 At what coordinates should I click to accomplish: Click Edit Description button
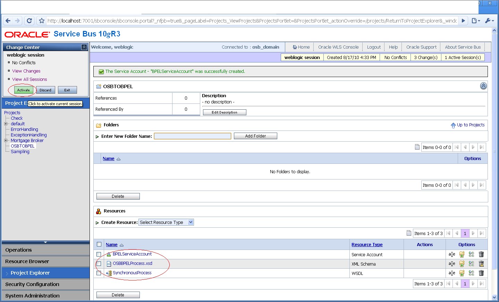[225, 112]
